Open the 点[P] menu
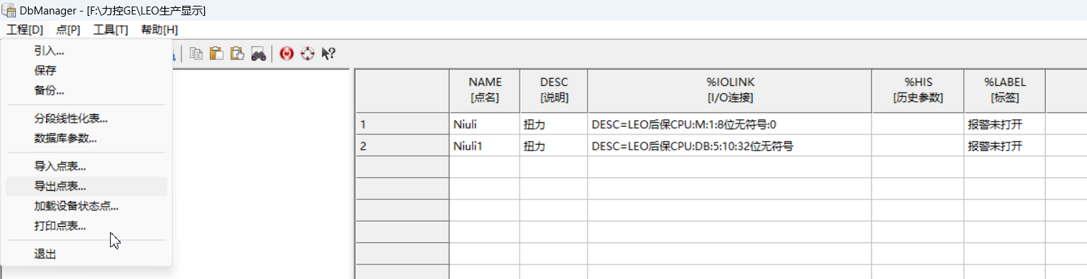Viewport: 1087px width, 279px height. point(68,30)
